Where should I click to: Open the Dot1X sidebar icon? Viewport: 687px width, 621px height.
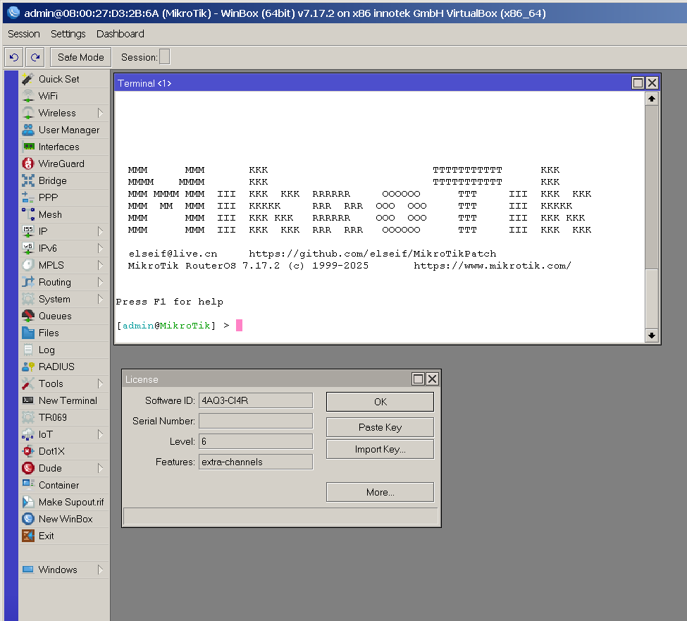click(28, 451)
